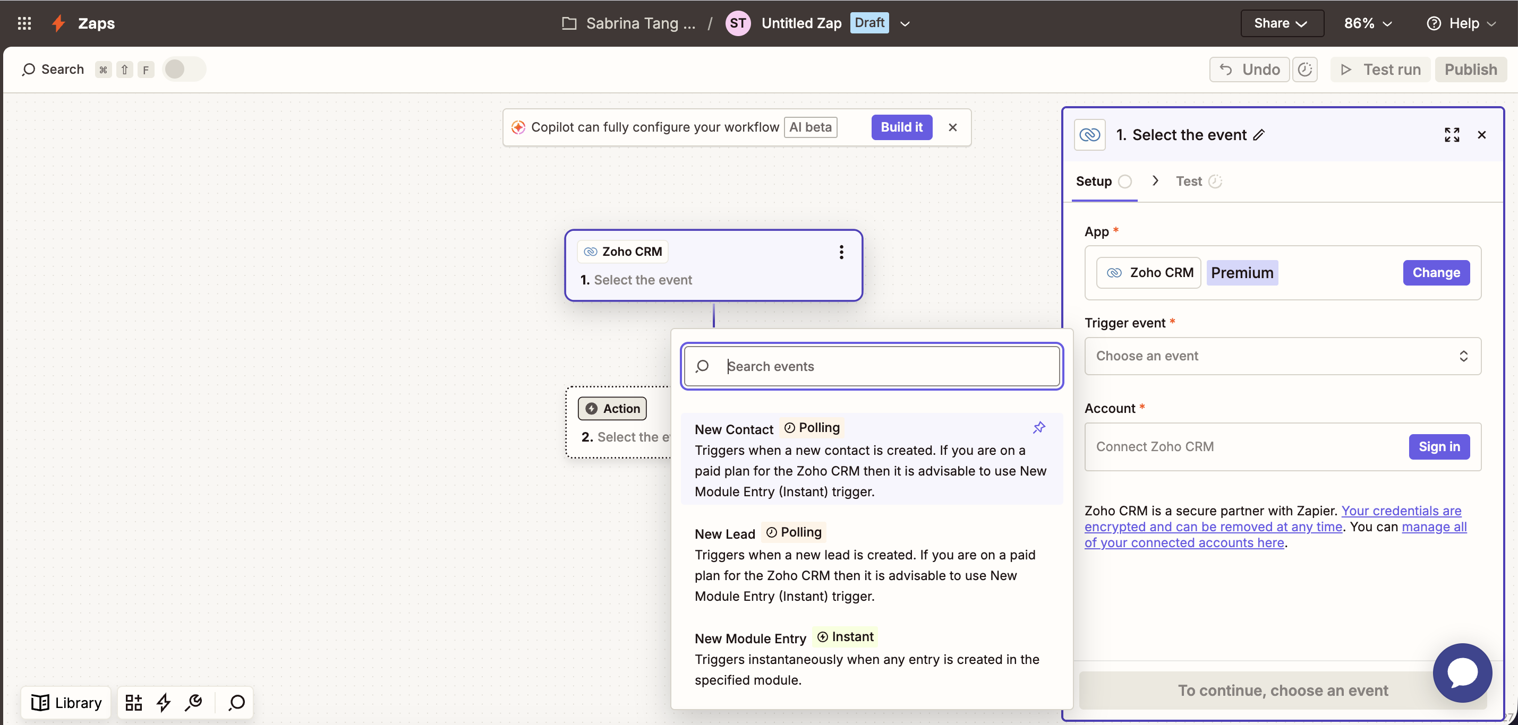Click the Search tool in the toolbar

(53, 70)
